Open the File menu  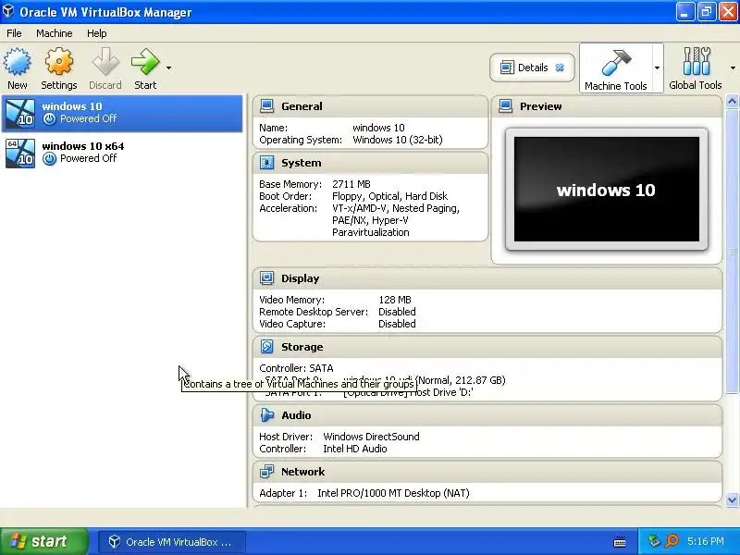pyautogui.click(x=14, y=33)
